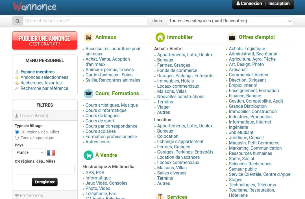Expand the Préférences filter section

(x=45, y=195)
